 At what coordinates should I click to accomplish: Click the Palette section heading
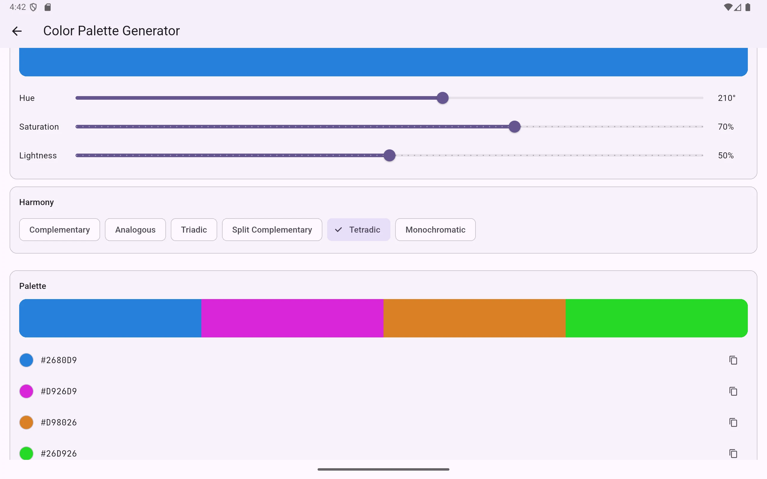pos(33,286)
